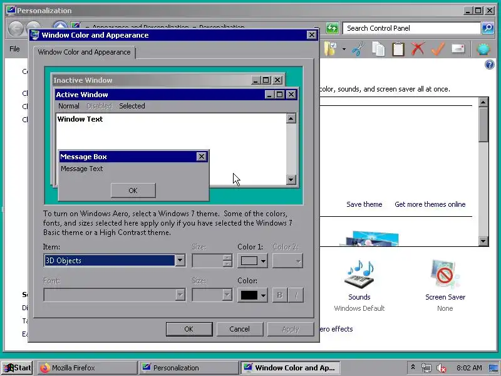Open the folder icon dropdown arrow in the toolbar

[x=344, y=50]
